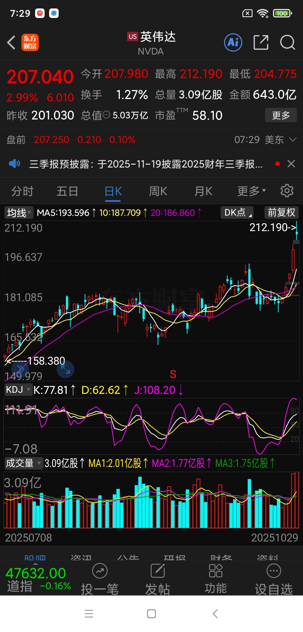
Task: Switch to 月K chart tab
Action: click(203, 191)
